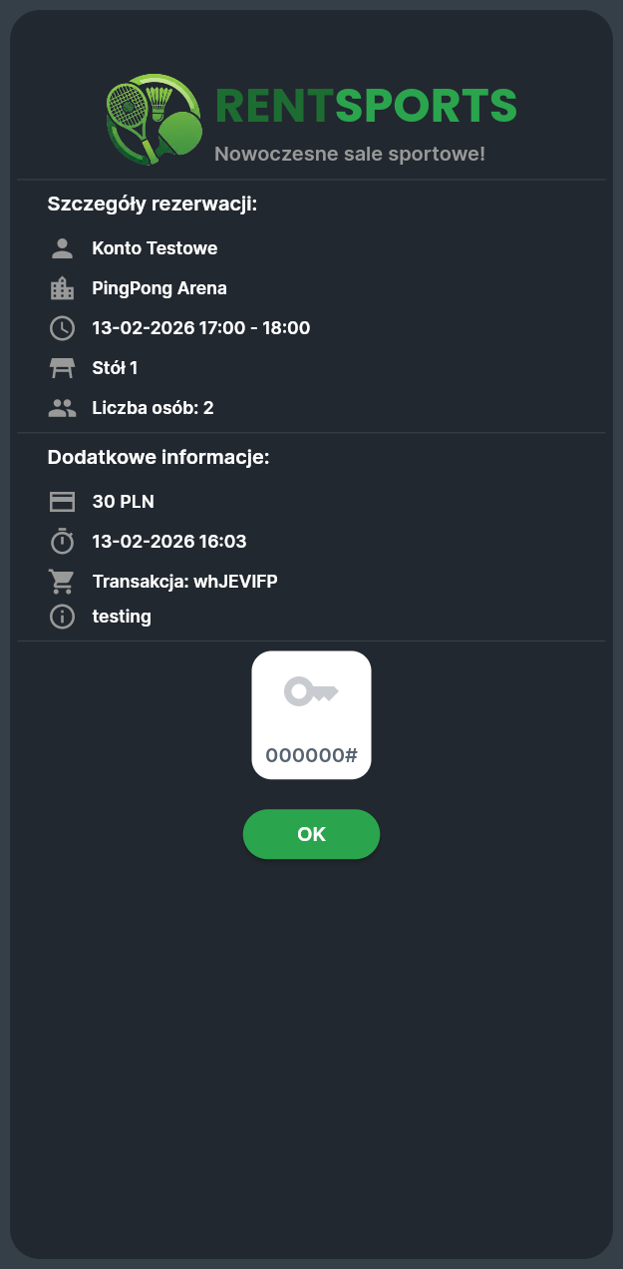The image size is (623, 1269).
Task: Click the Konto Testowe account name
Action: point(155,248)
